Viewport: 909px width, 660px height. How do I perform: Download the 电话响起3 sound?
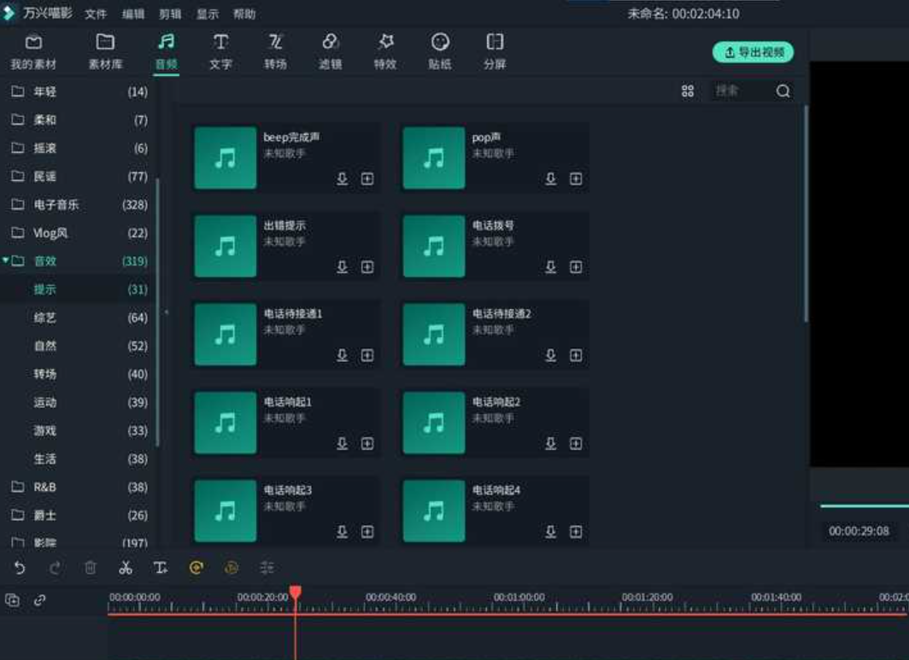343,531
